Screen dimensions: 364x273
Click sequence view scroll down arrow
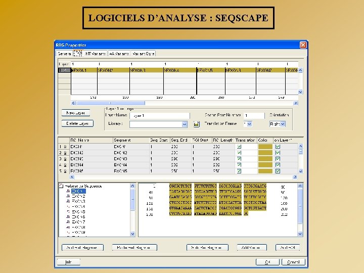pos(300,234)
